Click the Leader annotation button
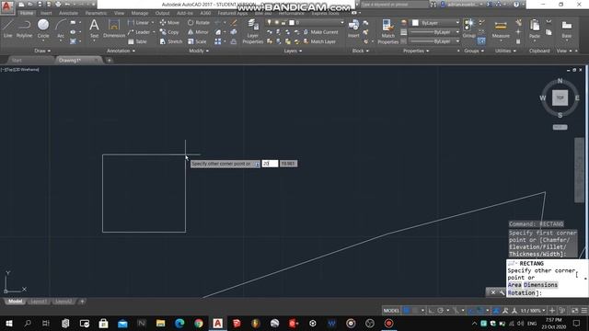 pos(139,32)
